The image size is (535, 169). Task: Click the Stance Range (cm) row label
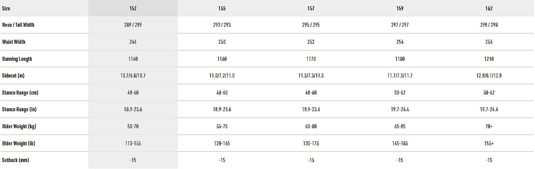[20, 93]
